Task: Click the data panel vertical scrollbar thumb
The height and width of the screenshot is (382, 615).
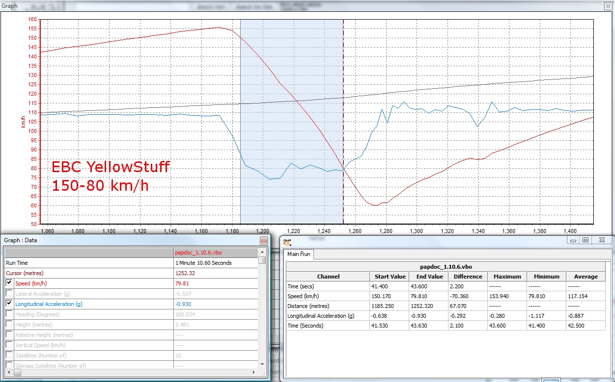Action: pyautogui.click(x=262, y=260)
